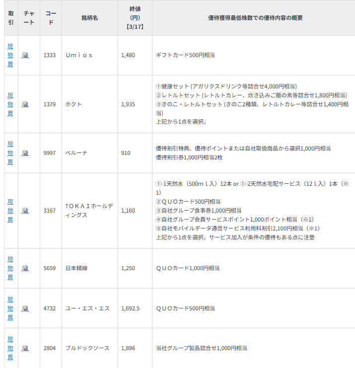Open the chart icon for Umios

(x=25, y=55)
